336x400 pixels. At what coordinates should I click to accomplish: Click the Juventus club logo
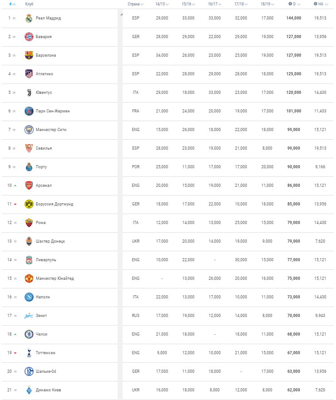29,93
